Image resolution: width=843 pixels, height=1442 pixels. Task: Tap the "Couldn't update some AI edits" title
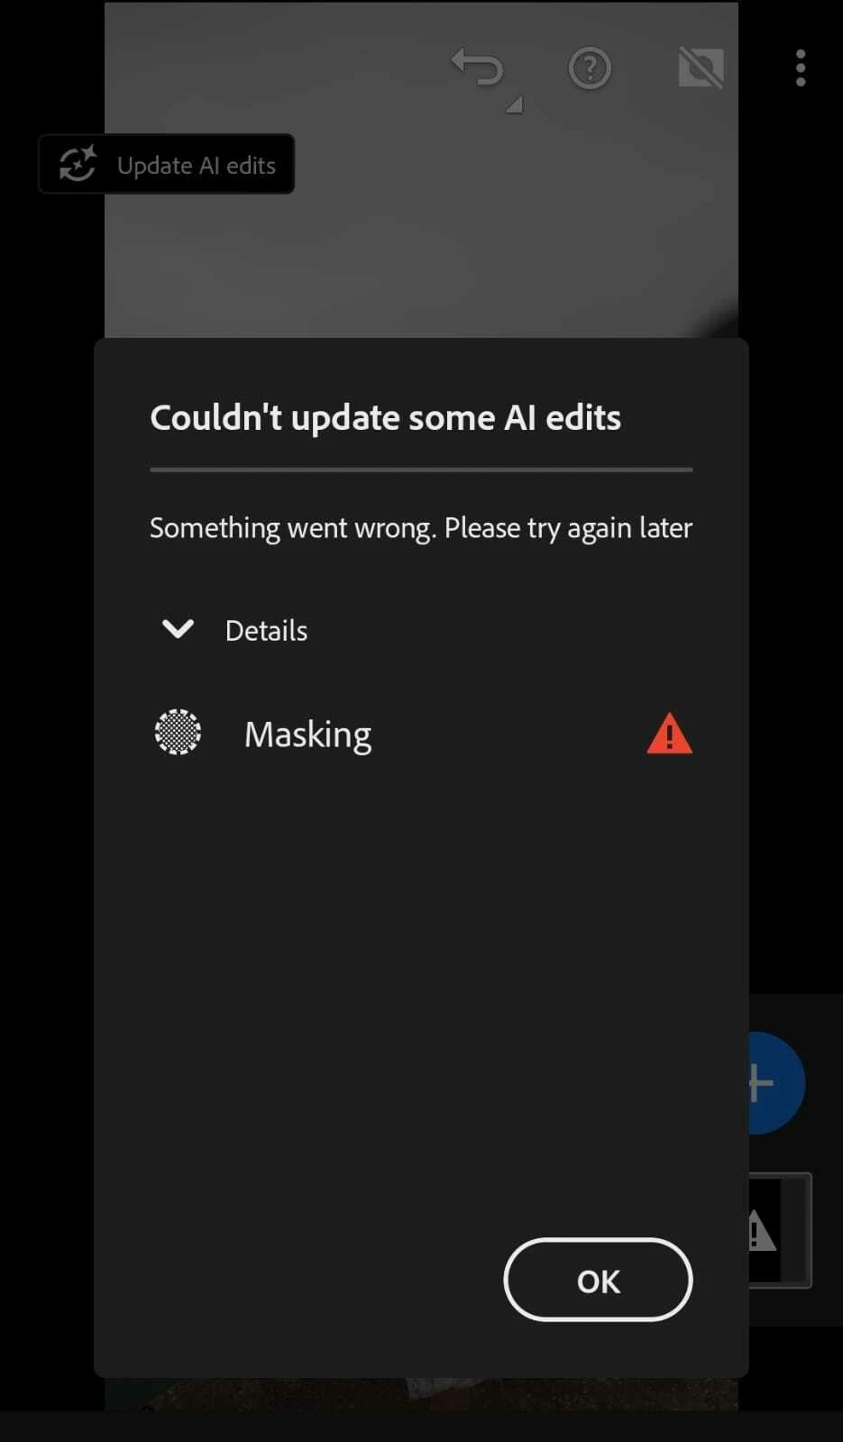385,418
